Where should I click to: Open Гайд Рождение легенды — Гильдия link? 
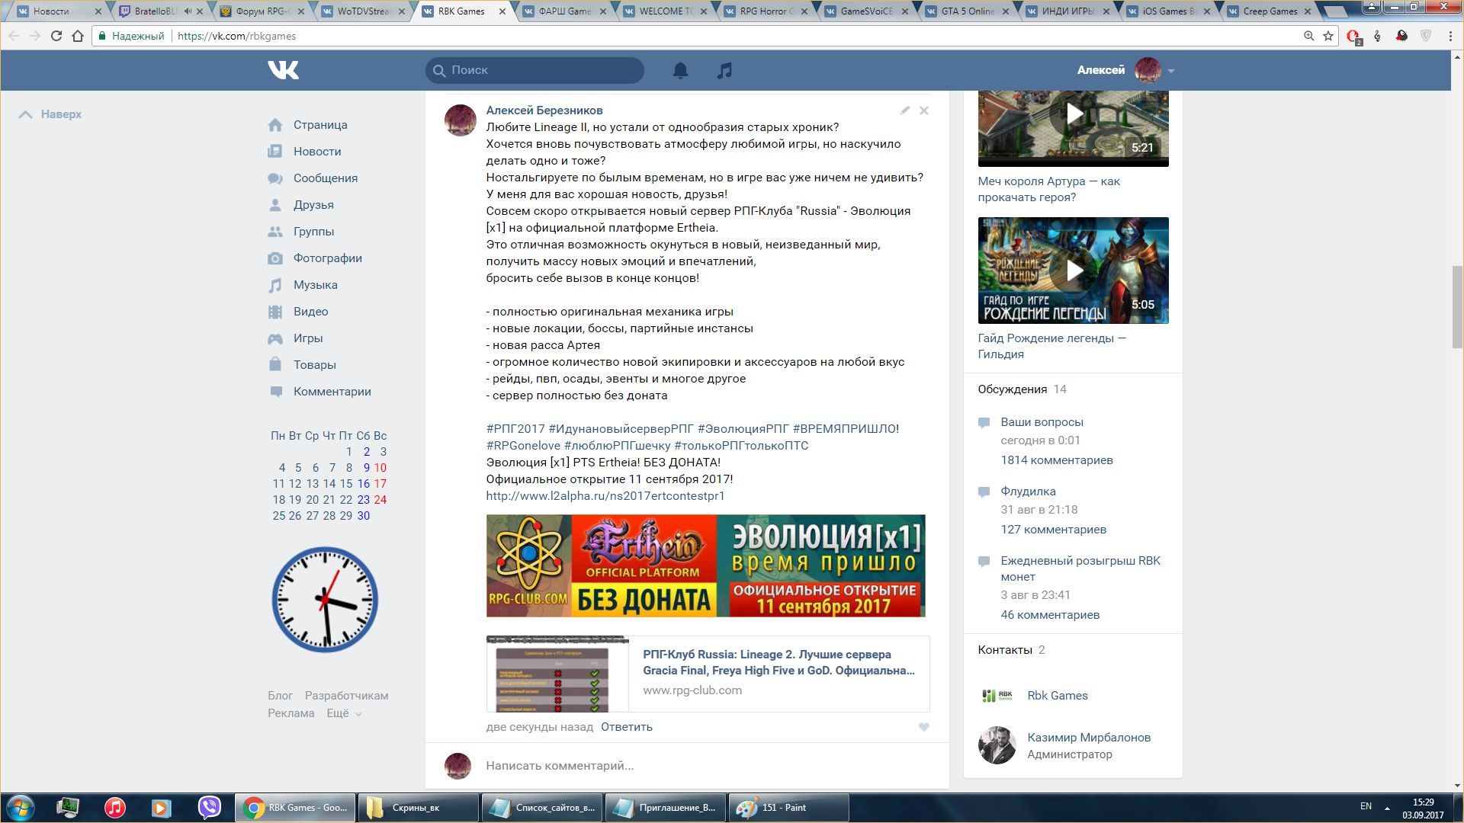point(1052,346)
